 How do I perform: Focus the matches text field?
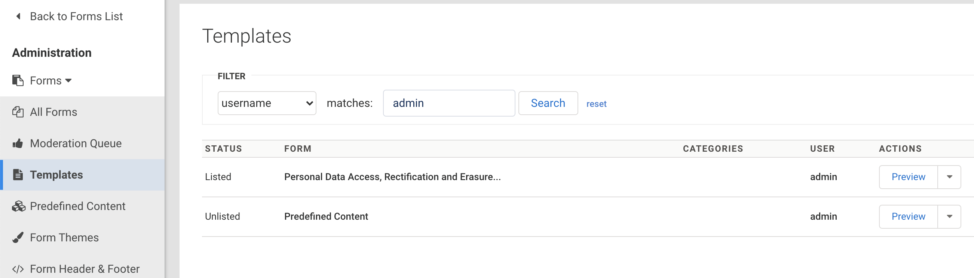coord(448,103)
